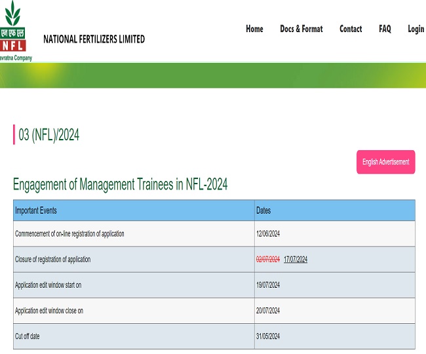Open the Home menu item

coord(254,29)
